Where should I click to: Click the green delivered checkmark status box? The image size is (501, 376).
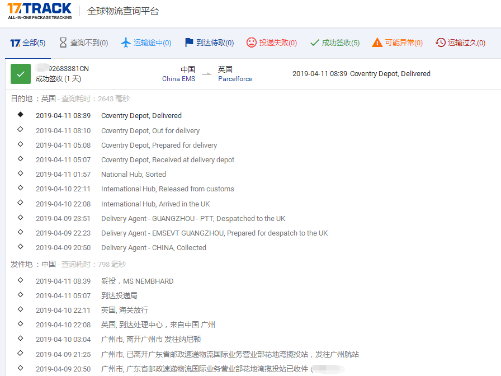pos(20,73)
